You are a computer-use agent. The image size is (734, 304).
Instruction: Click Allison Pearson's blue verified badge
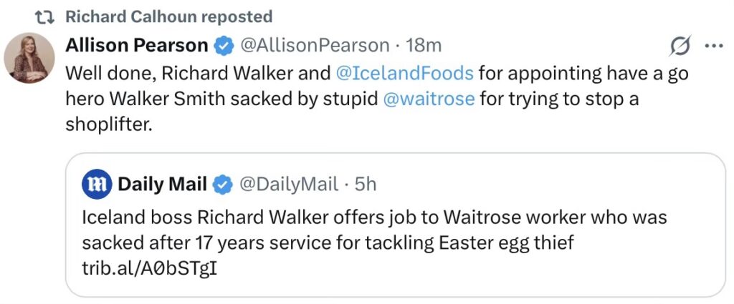click(224, 46)
